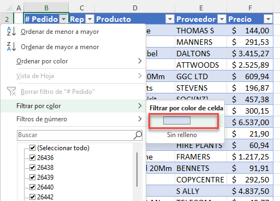Click the sort ascending A-Z icon
The image size is (280, 201).
click(x=11, y=31)
